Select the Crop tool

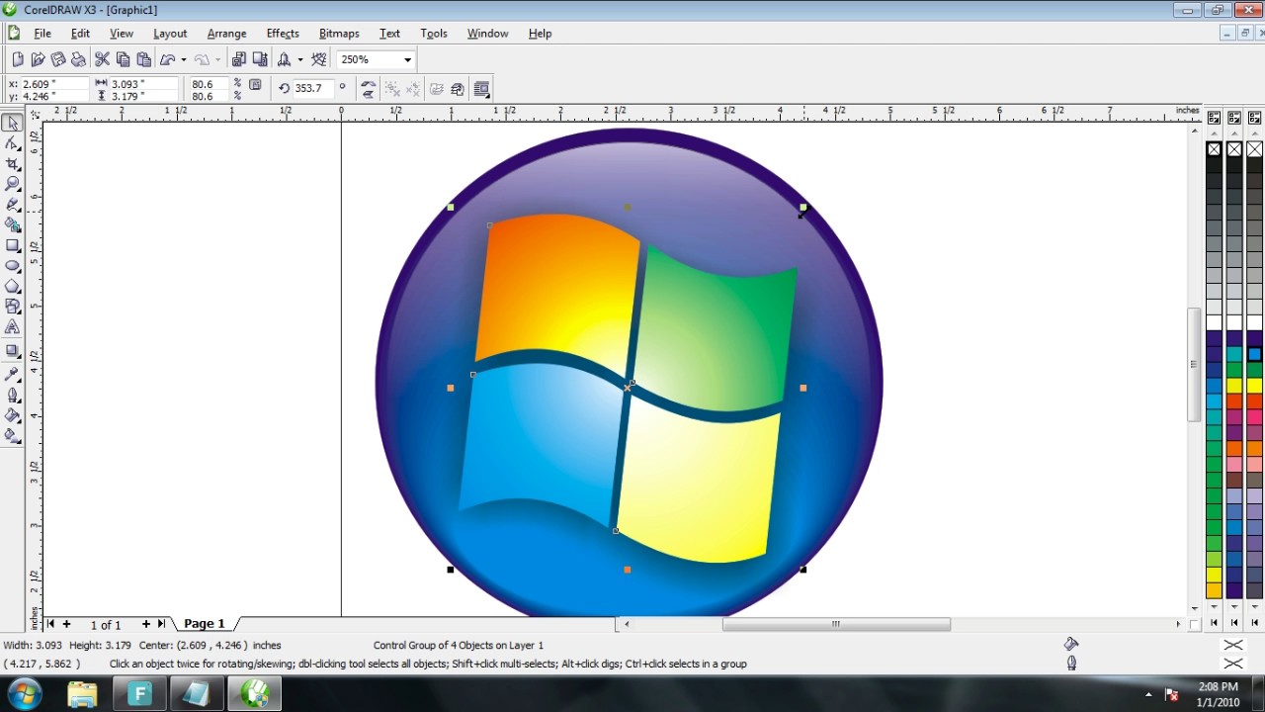coord(12,164)
